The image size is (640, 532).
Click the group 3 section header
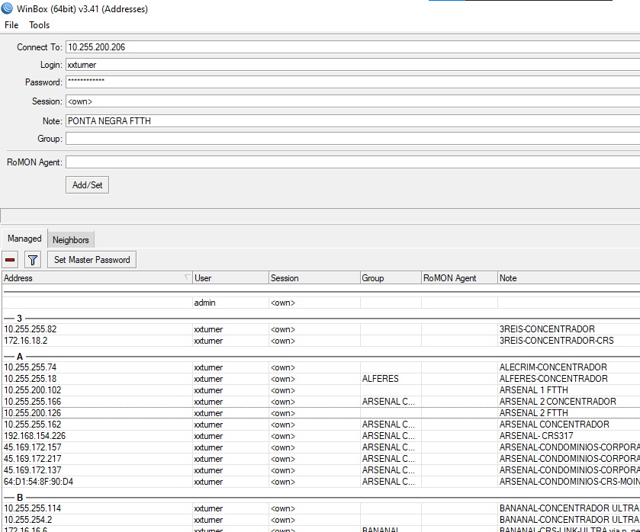coord(321,319)
